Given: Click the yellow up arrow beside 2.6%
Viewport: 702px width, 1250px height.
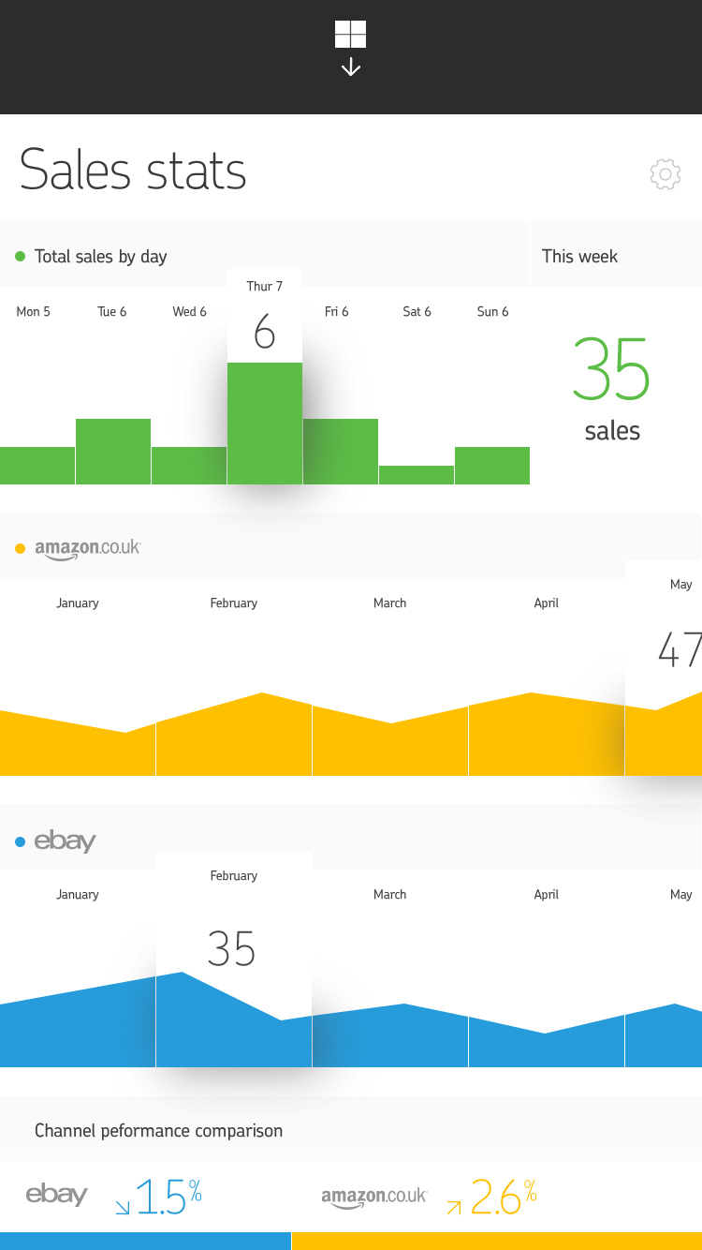Looking at the screenshot, I should coord(454,1208).
